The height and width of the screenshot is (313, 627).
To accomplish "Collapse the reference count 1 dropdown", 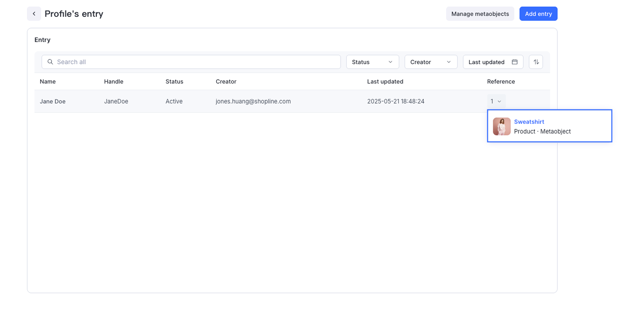I will [496, 101].
